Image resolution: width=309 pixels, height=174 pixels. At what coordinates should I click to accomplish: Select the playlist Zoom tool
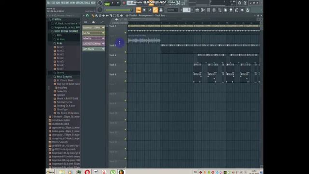(x=118, y=15)
